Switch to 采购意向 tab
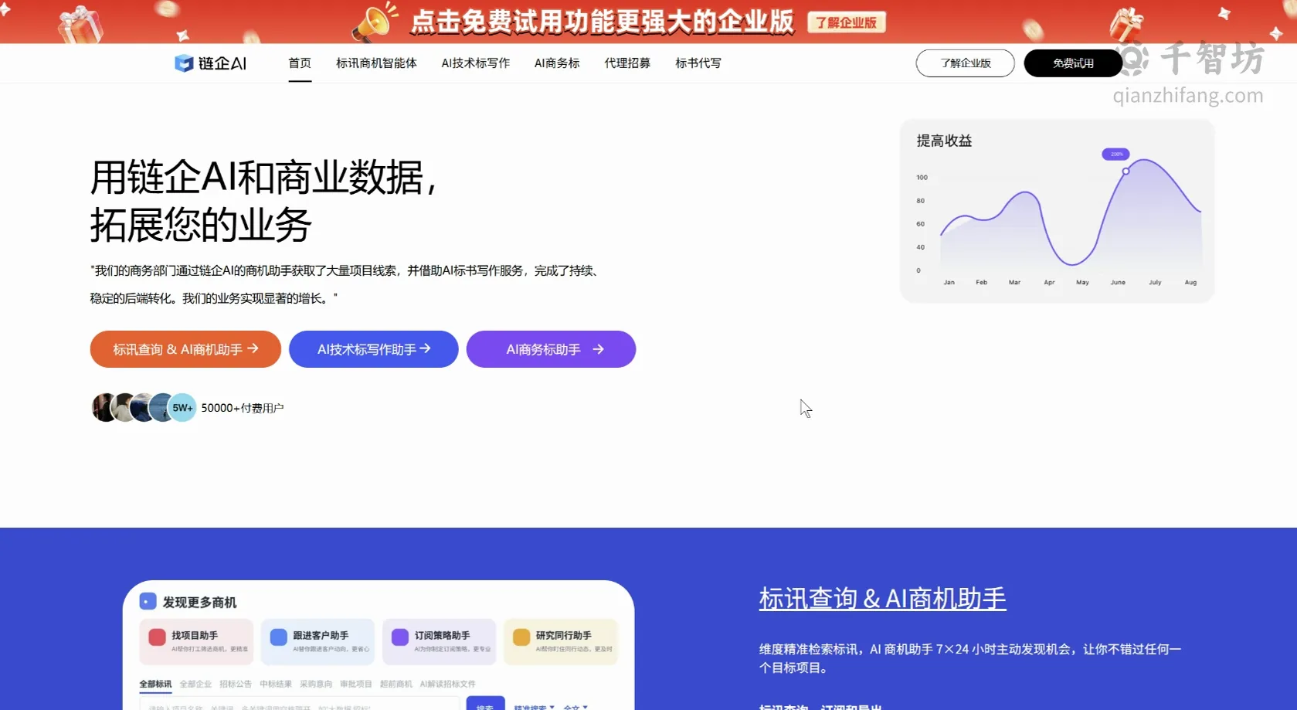The height and width of the screenshot is (710, 1297). tap(316, 684)
